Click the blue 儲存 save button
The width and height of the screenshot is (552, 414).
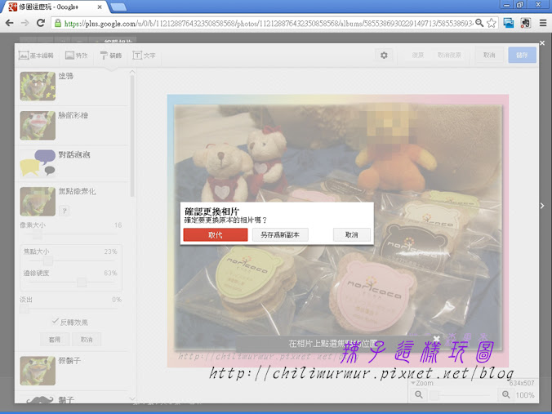(522, 56)
